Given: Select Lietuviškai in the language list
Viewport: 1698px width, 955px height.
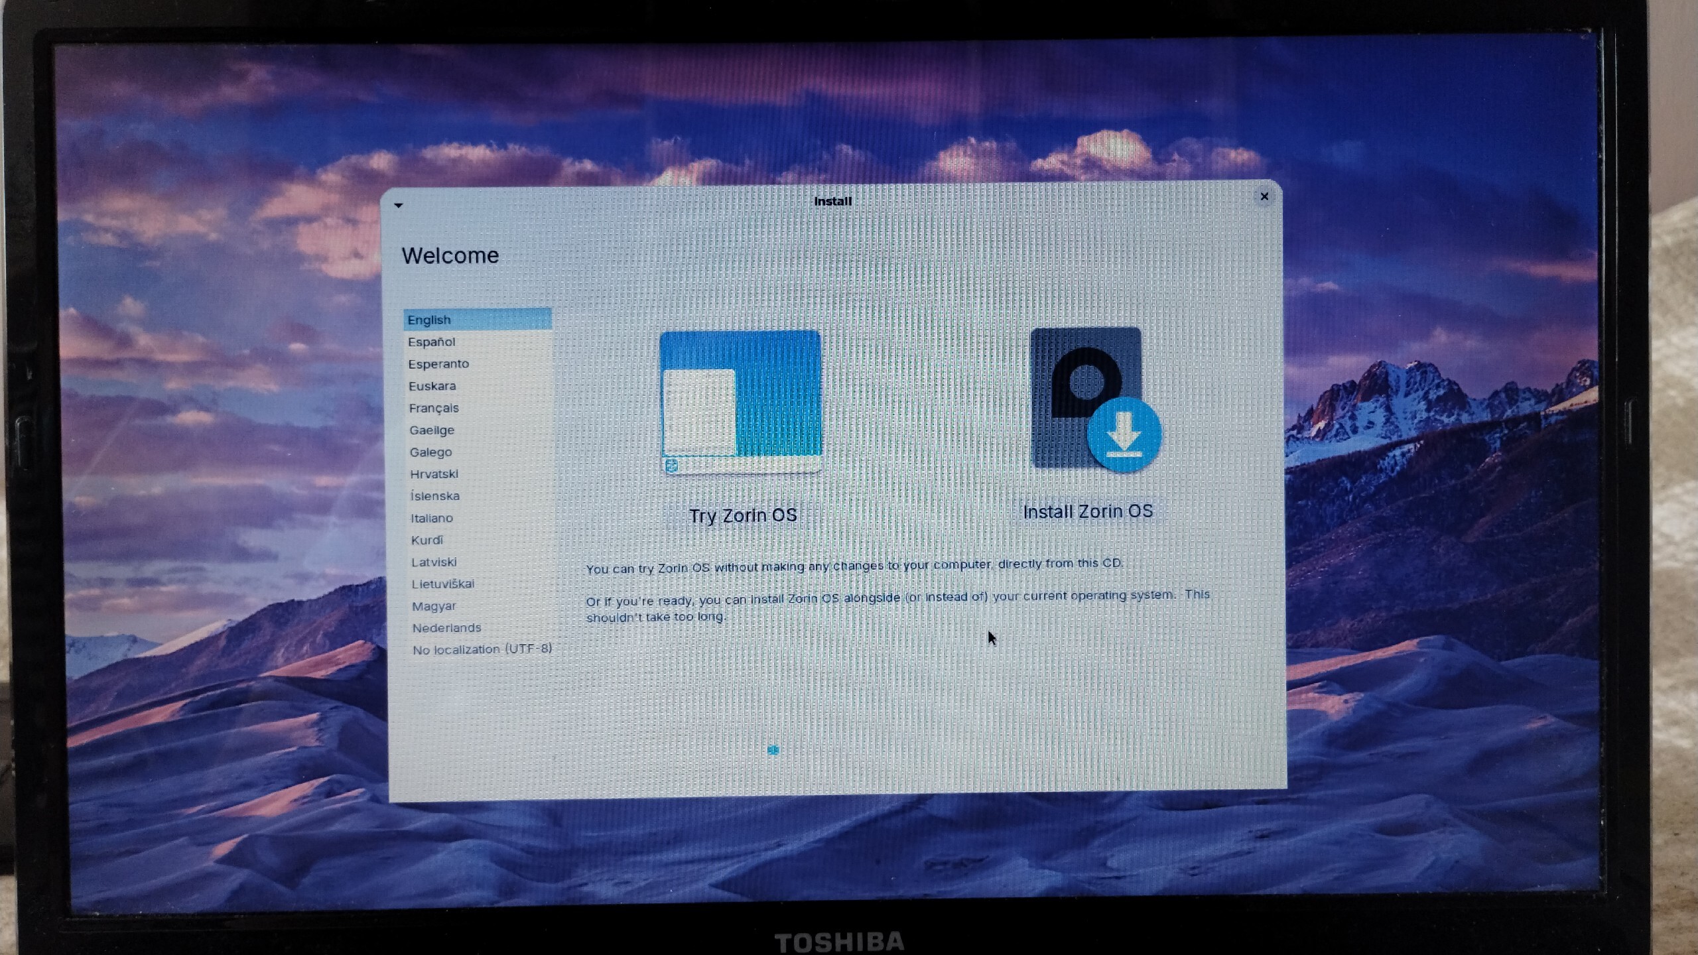Looking at the screenshot, I should pyautogui.click(x=482, y=584).
